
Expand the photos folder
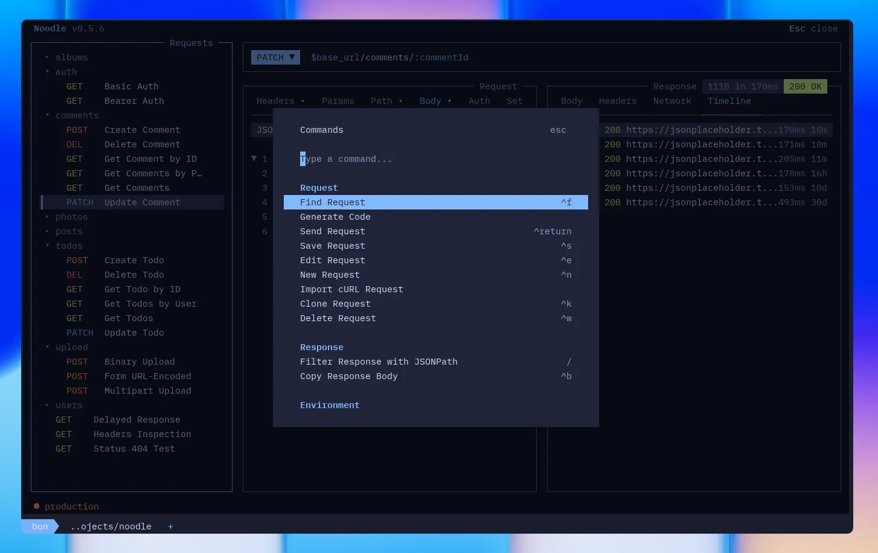pos(66,217)
